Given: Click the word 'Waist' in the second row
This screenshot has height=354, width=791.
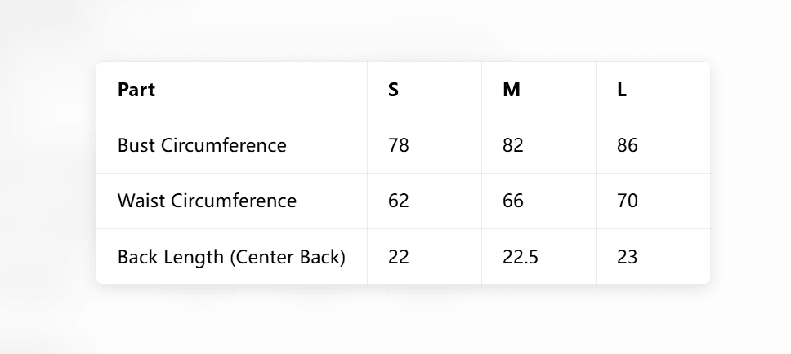Looking at the screenshot, I should coord(141,201).
